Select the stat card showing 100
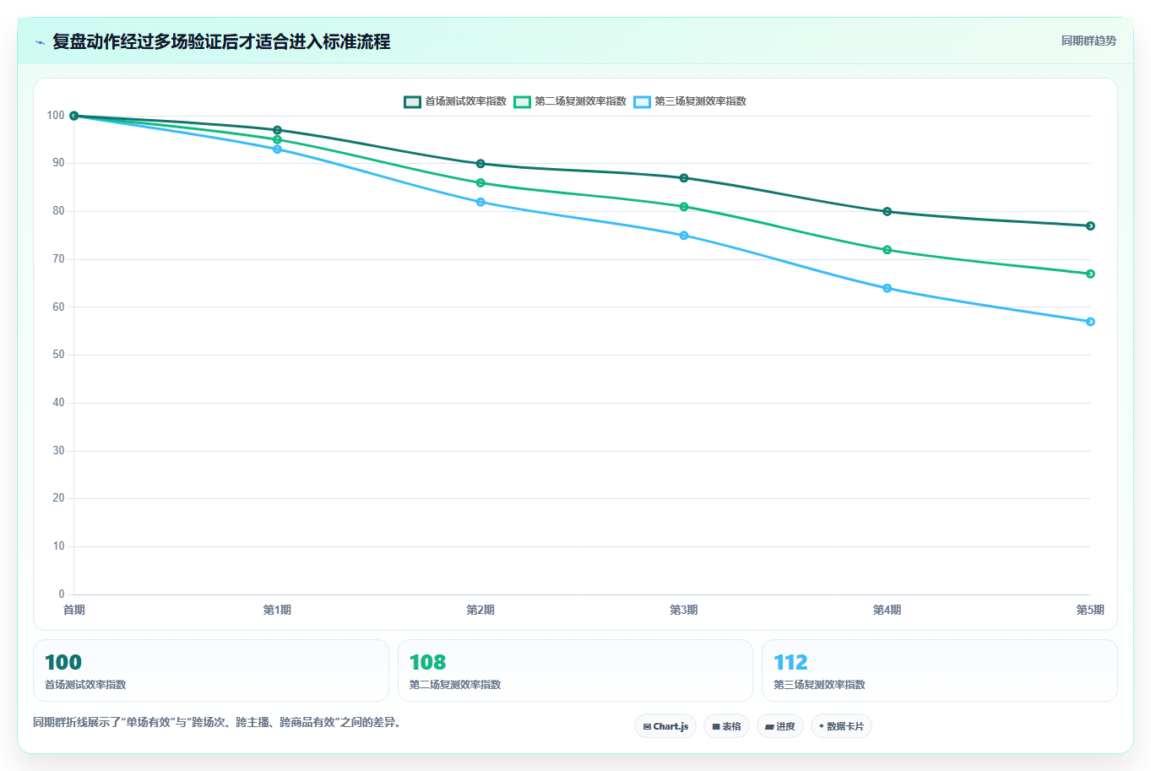Viewport: 1151px width, 771px height. [211, 671]
